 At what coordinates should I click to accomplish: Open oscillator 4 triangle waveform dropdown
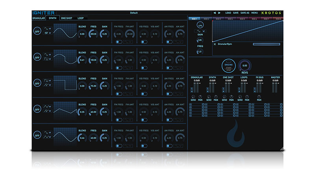[48, 106]
